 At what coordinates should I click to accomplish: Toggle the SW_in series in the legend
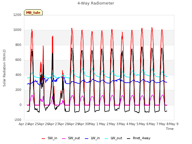pyautogui.click(x=49, y=138)
